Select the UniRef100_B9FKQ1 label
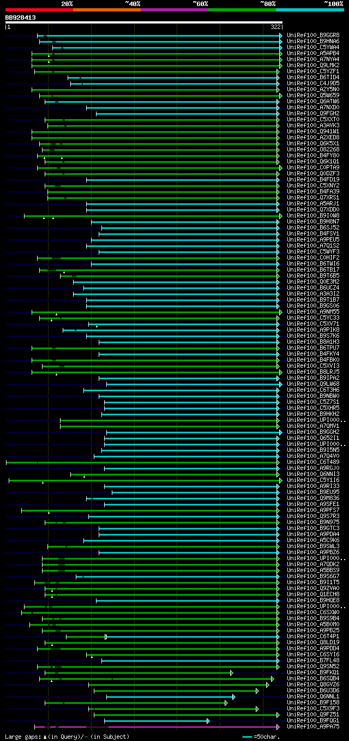This screenshot has height=741, width=349. pos(313,672)
